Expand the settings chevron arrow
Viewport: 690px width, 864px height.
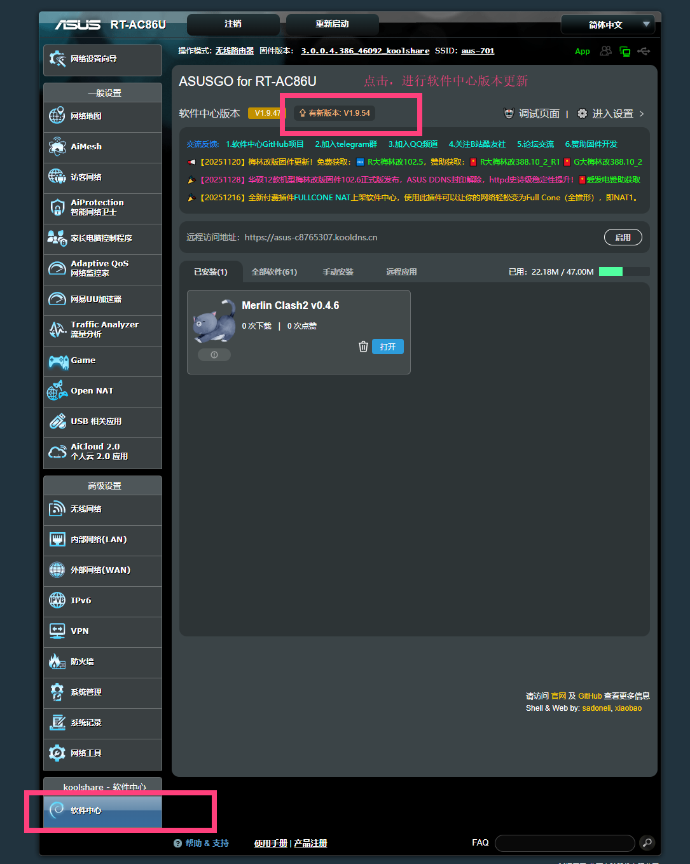(x=642, y=114)
